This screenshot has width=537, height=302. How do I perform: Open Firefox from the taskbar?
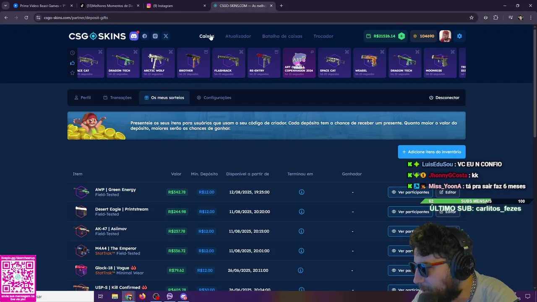(x=142, y=297)
